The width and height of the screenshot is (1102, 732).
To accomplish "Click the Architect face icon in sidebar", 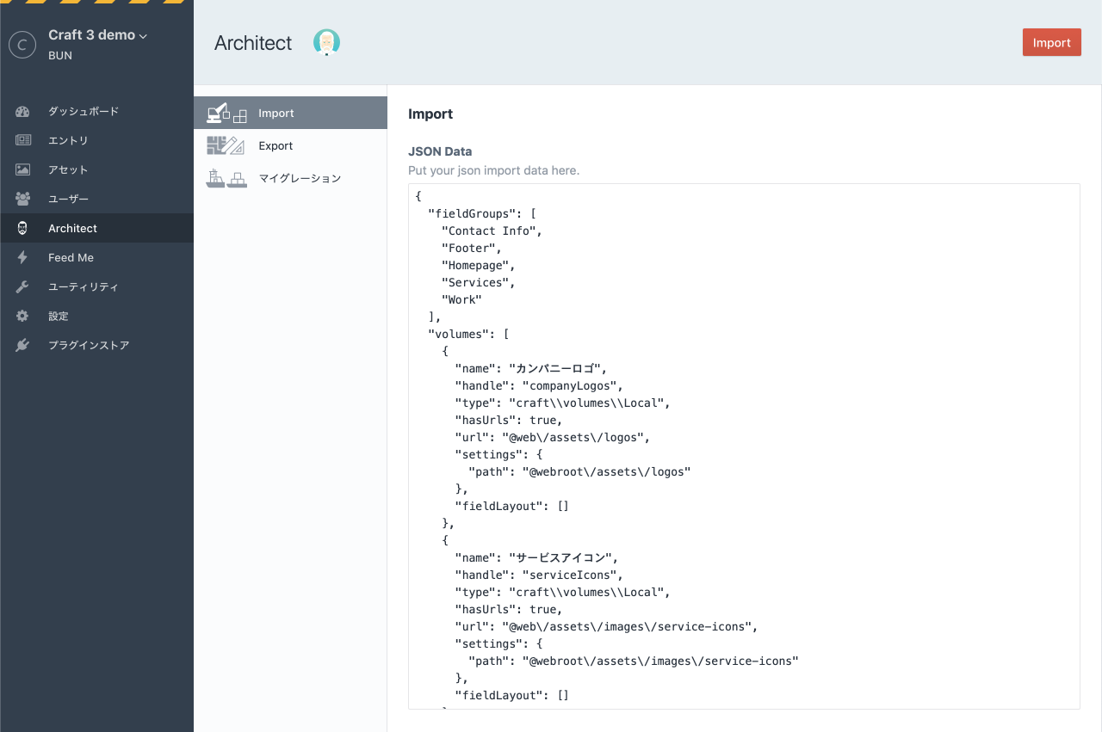I will [x=22, y=229].
